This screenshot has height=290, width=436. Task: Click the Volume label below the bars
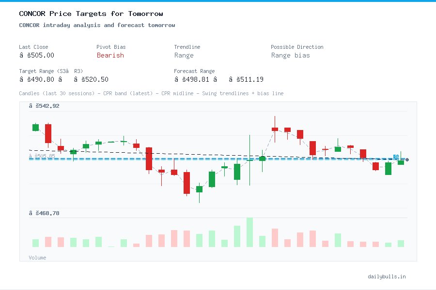(x=37, y=258)
